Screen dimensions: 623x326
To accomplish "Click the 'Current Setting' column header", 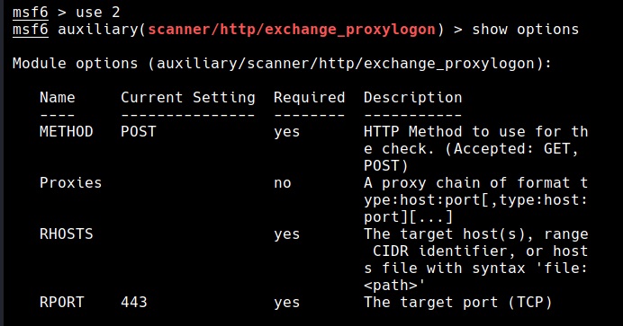I will pos(188,98).
